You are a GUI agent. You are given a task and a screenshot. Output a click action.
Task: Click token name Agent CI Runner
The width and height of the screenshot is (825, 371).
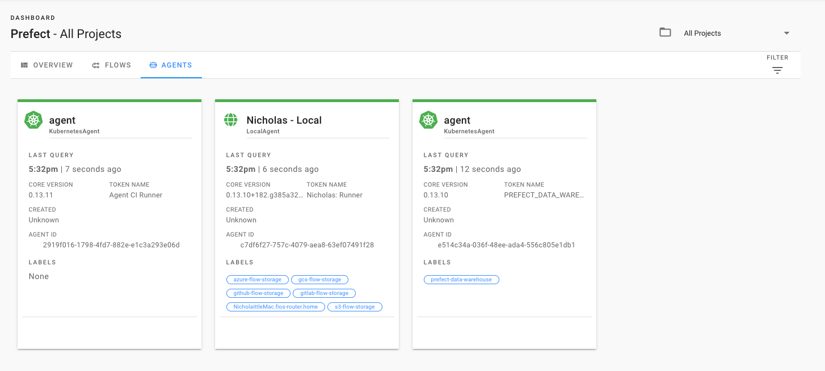coord(136,195)
